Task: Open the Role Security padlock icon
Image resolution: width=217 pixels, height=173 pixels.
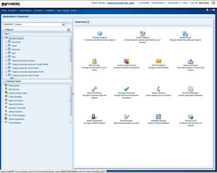Action: tap(94, 61)
